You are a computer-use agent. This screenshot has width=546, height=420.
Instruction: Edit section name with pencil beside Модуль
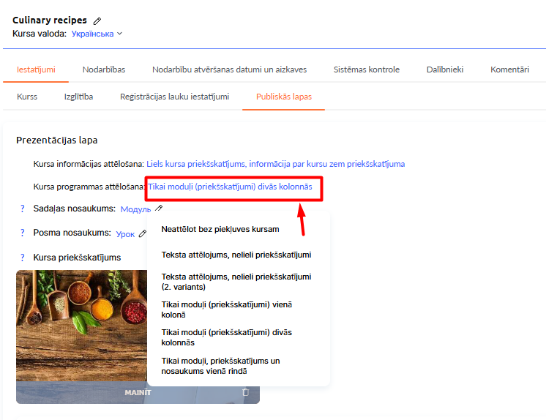159,209
